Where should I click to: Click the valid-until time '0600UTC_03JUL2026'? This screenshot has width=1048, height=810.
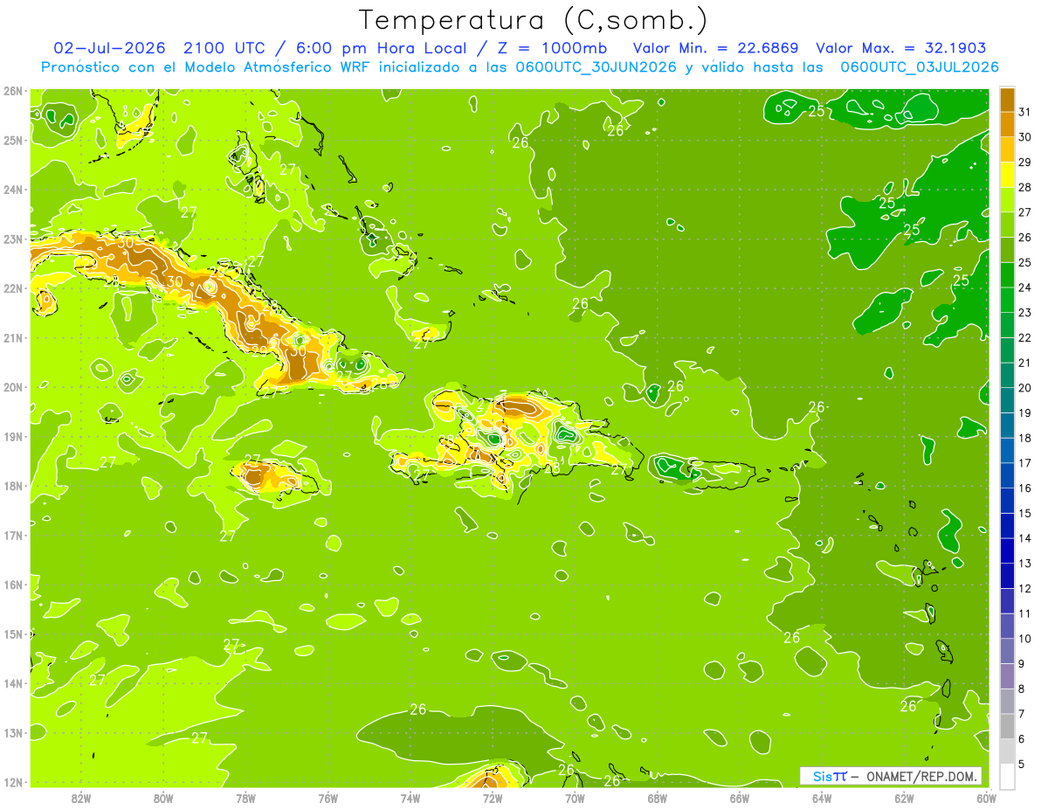(x=920, y=67)
